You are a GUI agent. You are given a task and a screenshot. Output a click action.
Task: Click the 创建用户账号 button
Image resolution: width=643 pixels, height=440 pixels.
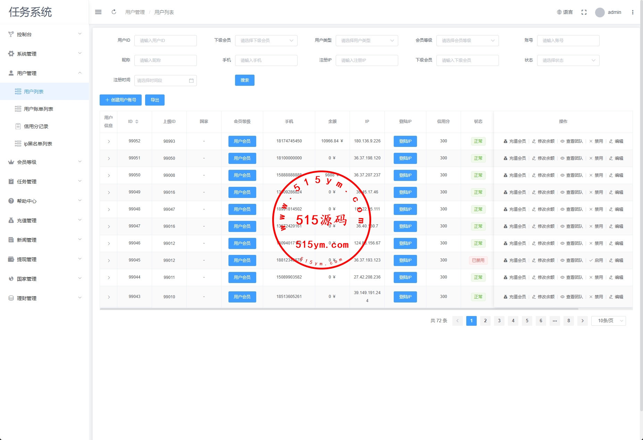click(120, 100)
